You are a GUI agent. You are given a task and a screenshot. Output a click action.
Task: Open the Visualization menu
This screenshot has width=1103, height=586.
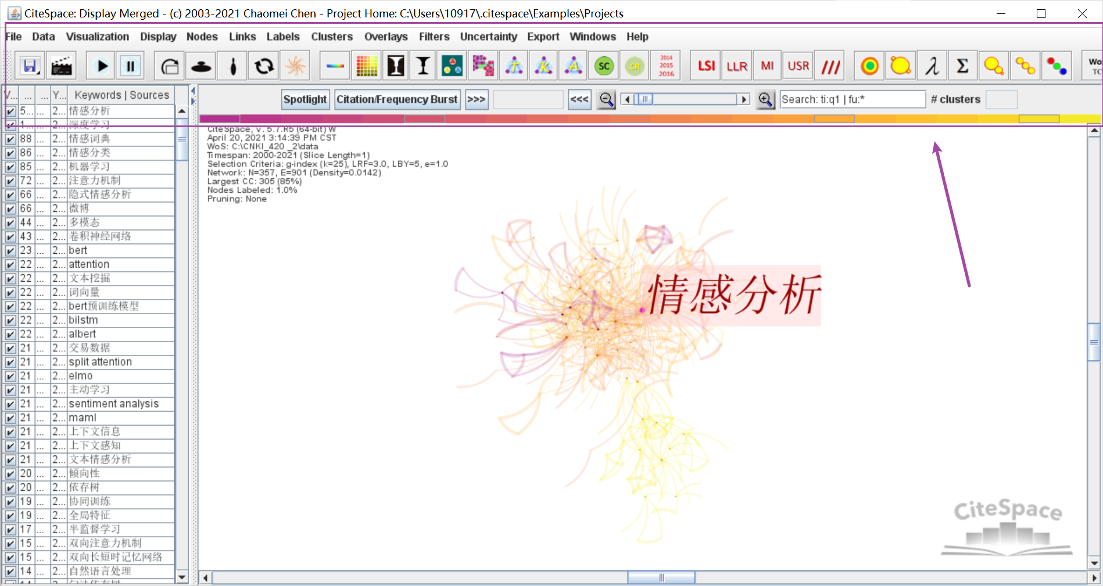98,37
